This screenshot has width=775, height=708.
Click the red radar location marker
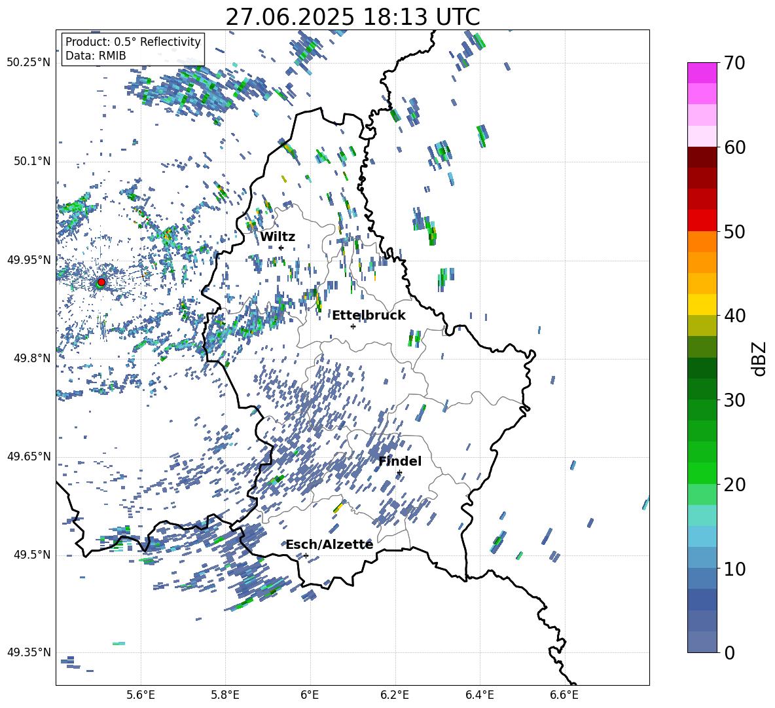tap(101, 282)
